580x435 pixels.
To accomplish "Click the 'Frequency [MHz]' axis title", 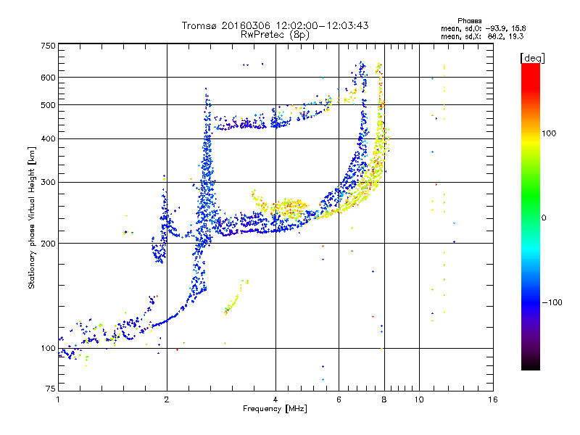I will (x=275, y=409).
